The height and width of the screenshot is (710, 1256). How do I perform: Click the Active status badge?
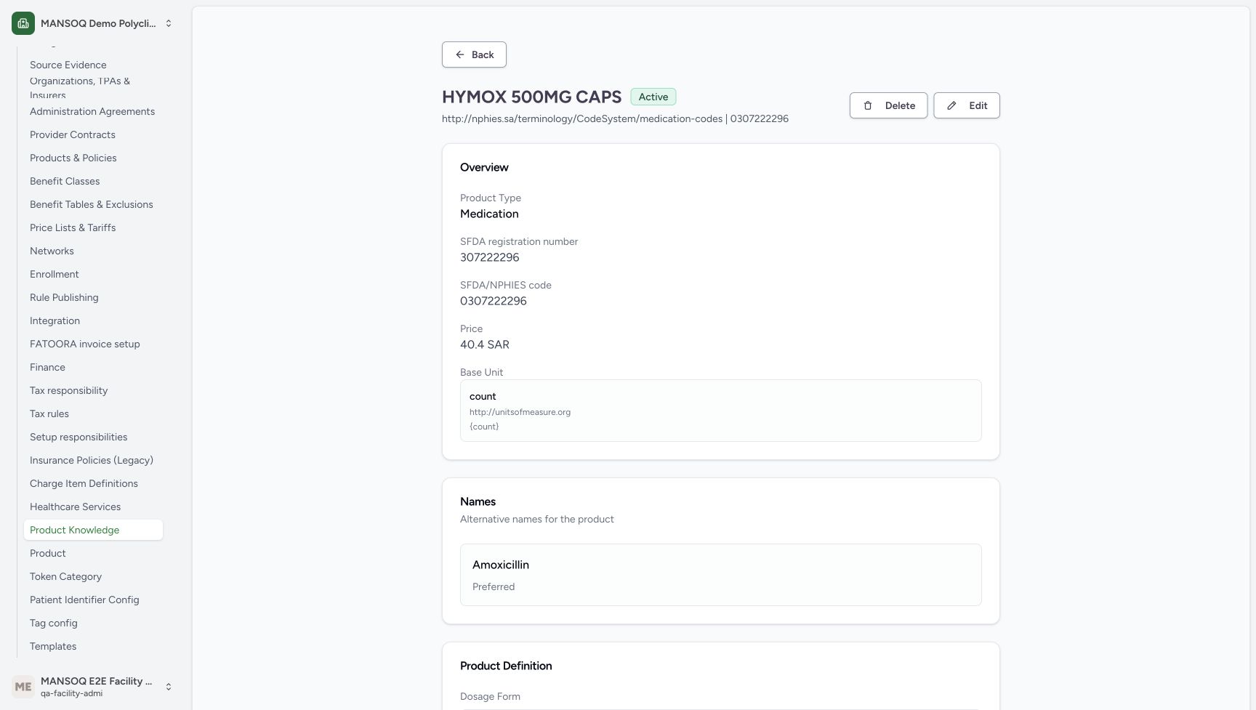click(653, 97)
